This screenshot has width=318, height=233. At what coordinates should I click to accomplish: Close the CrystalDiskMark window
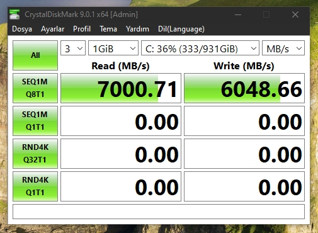[x=295, y=14]
